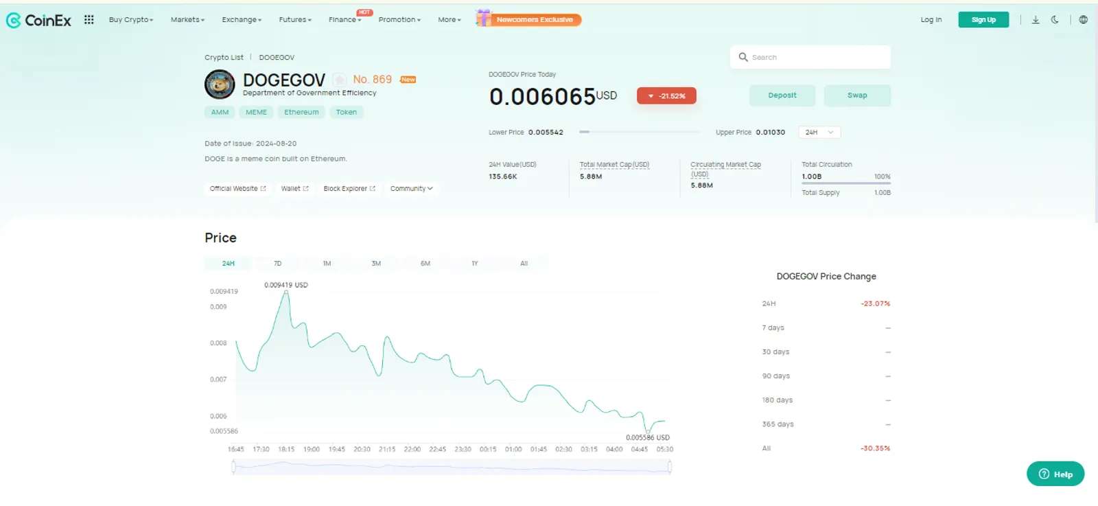
Task: Click the AMM tag
Action: [220, 113]
